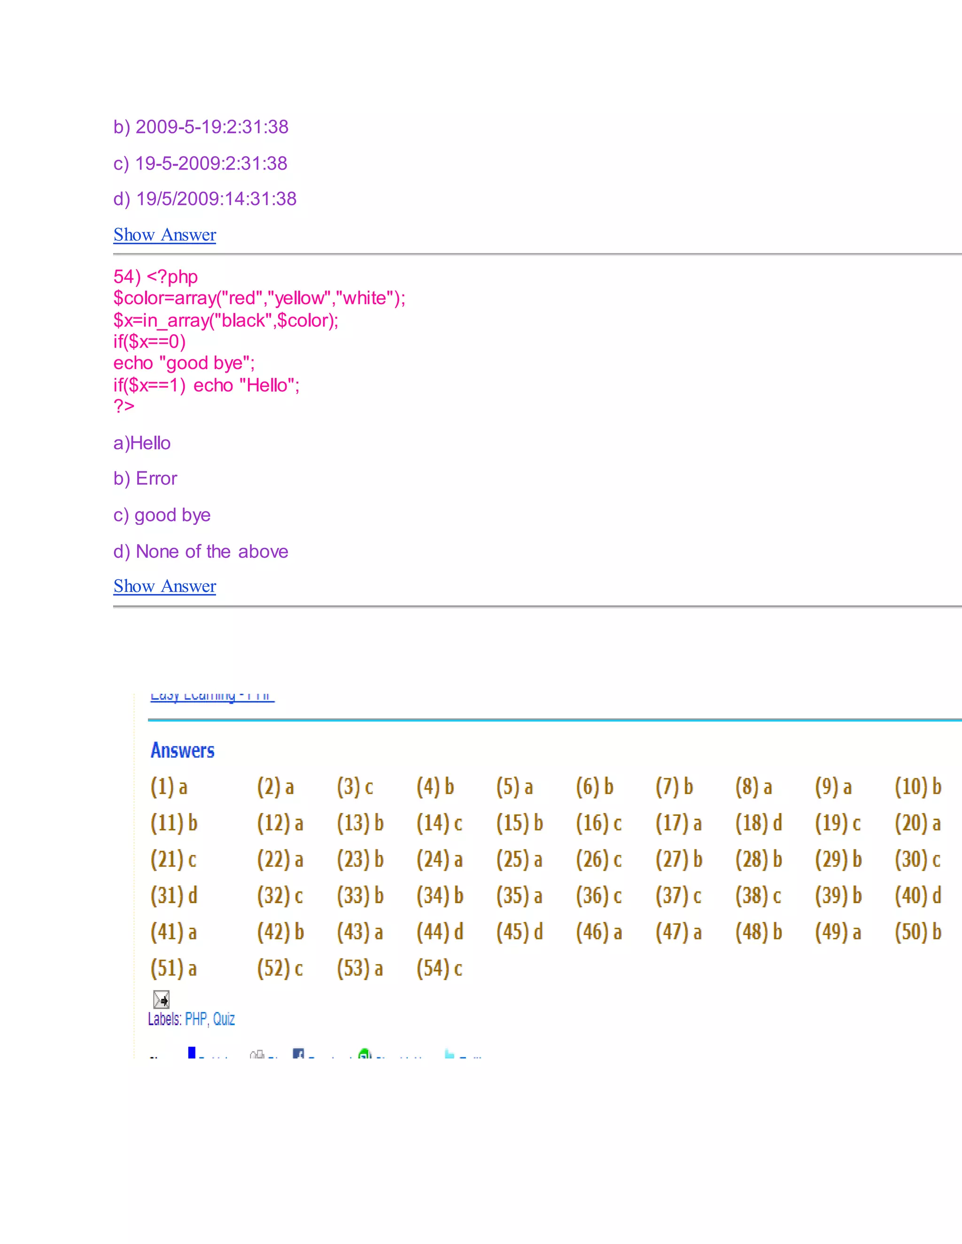Screen dimensions: 962x1244
Task: Select option c) good bye
Action: [162, 515]
